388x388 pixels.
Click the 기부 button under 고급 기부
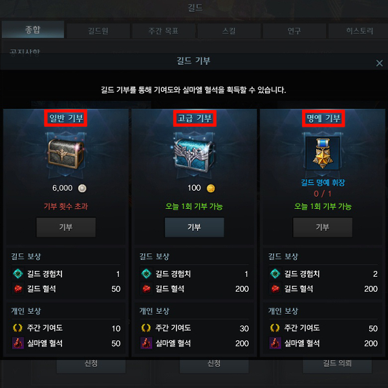(x=194, y=228)
